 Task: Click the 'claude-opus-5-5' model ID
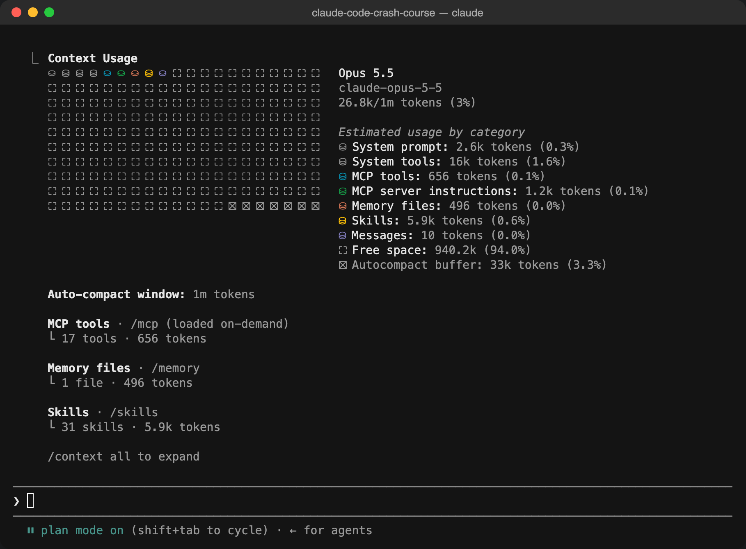pos(390,88)
